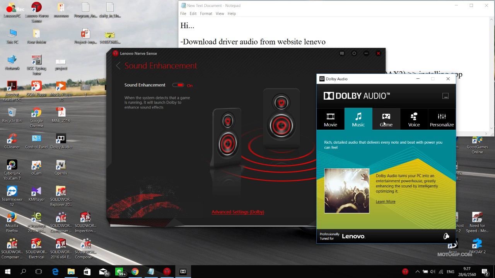Go back using Sound Enhancement arrow
495x278 pixels.
coord(118,66)
